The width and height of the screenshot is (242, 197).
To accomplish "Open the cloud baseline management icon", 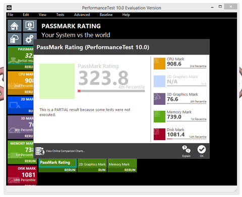I will [x=15, y=39].
